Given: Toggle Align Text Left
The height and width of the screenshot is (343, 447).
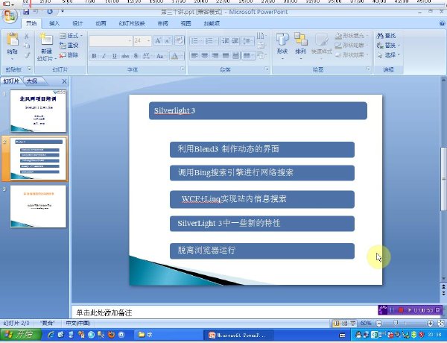Looking at the screenshot, I should coord(194,55).
